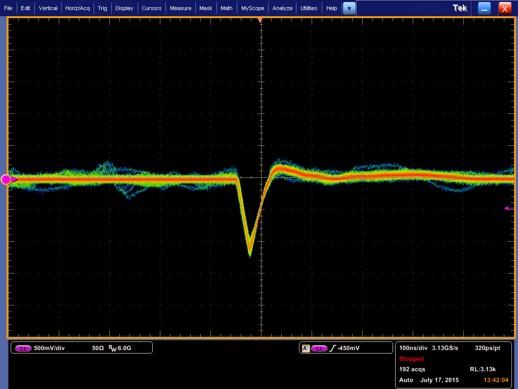Select the orange trigger position marker

coord(260,20)
